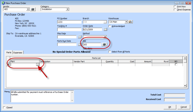This screenshot has height=112, width=193.
Task: Open job lookup binoculars icon
Action: tap(104, 44)
